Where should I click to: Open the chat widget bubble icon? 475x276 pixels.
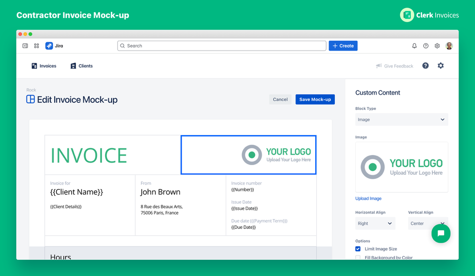click(x=441, y=233)
